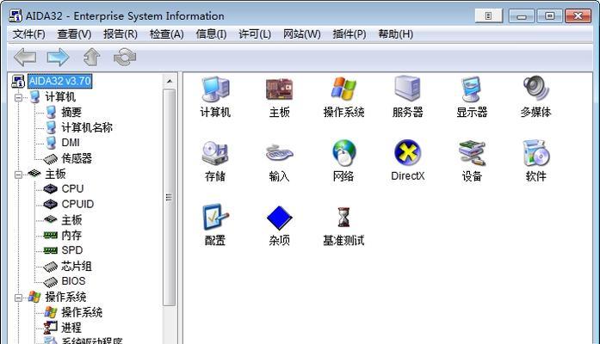Open the 多媒体 speaker icon

pyautogui.click(x=535, y=97)
